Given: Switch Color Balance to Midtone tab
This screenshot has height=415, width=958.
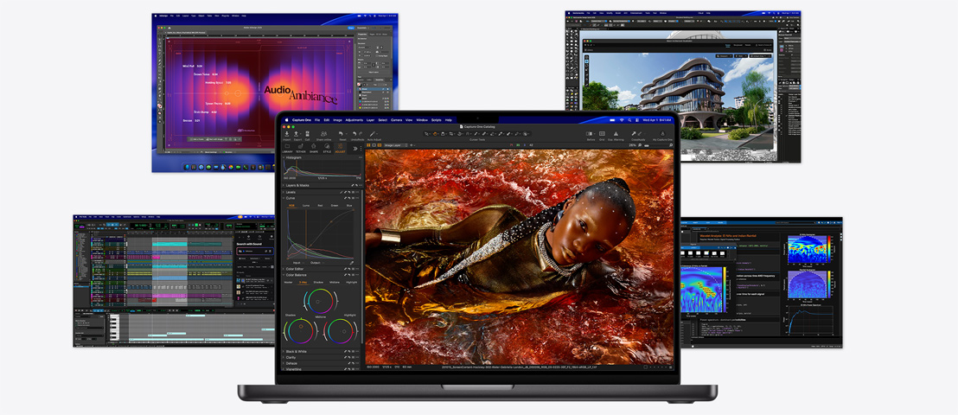Looking at the screenshot, I should (x=335, y=283).
